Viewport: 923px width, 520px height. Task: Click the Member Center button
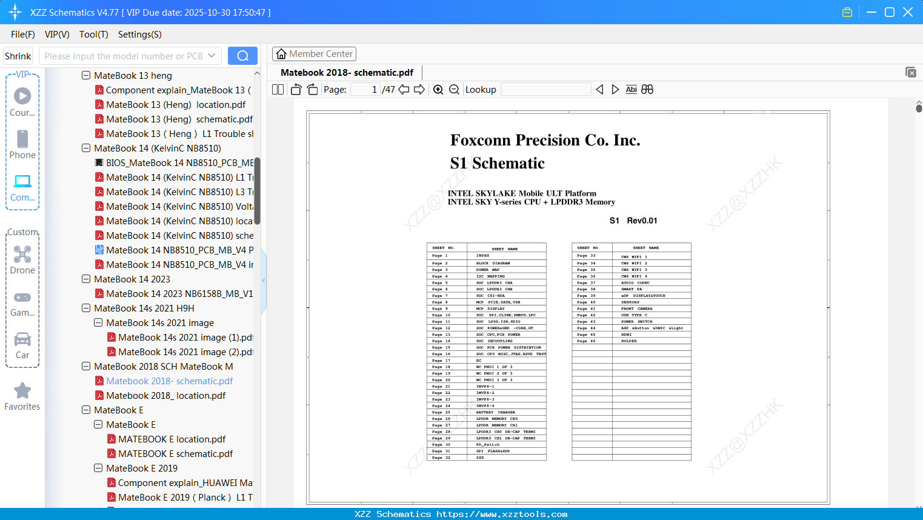coord(314,54)
